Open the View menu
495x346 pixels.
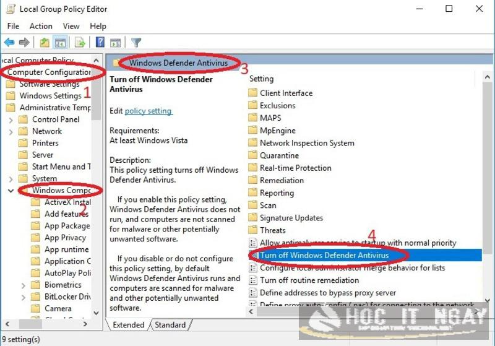pos(71,26)
